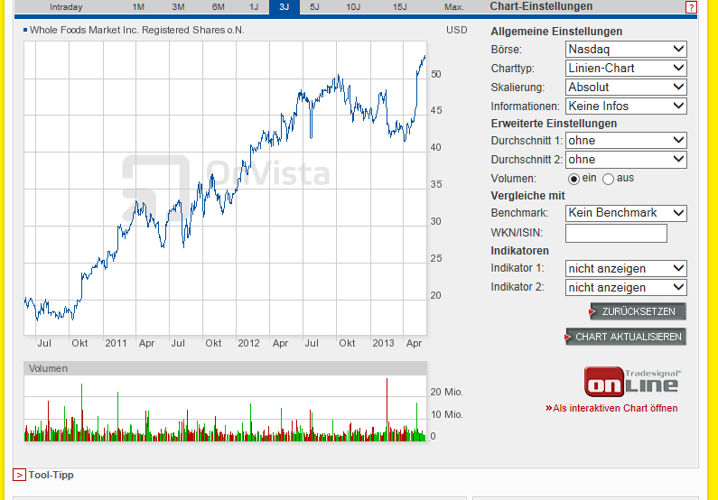Image resolution: width=718 pixels, height=500 pixels.
Task: Select Volumen 'aus' radio button
Action: tap(608, 179)
